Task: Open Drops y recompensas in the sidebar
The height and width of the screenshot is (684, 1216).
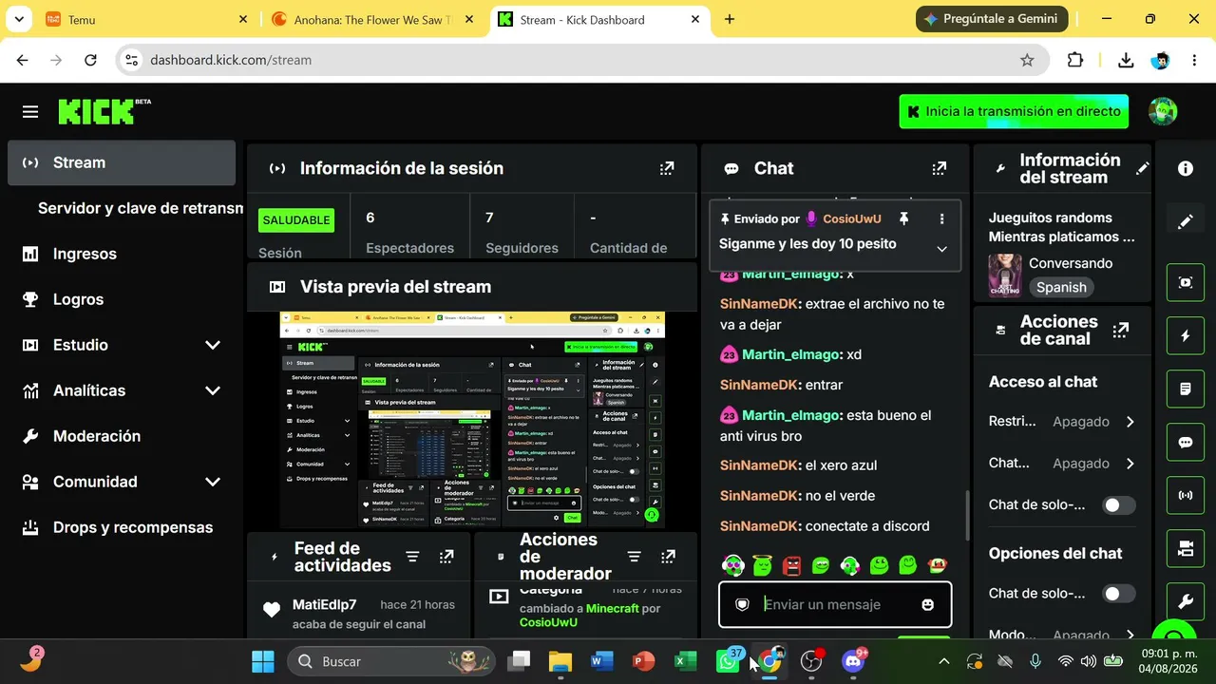Action: click(122, 527)
